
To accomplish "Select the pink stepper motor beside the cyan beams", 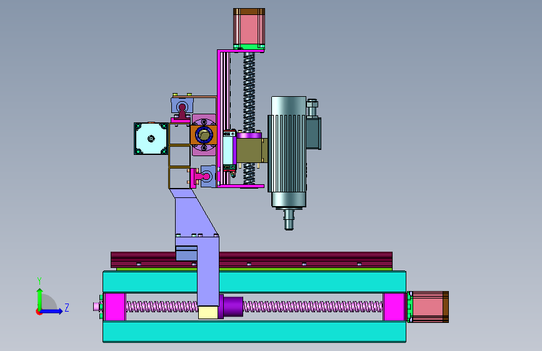I will (428, 307).
